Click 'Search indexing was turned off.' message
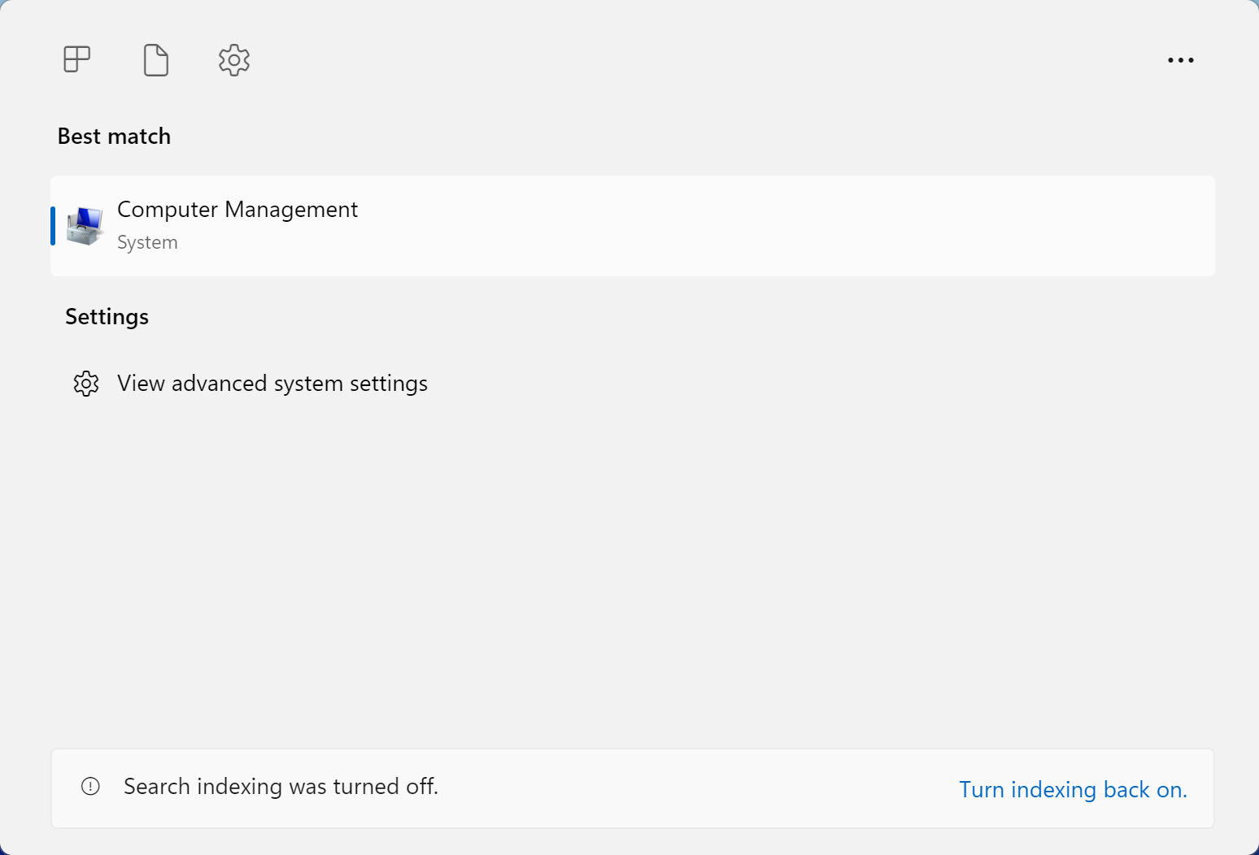The width and height of the screenshot is (1259, 855). pos(281,787)
